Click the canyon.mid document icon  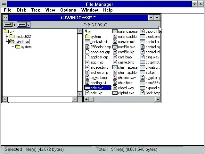click(x=115, y=42)
